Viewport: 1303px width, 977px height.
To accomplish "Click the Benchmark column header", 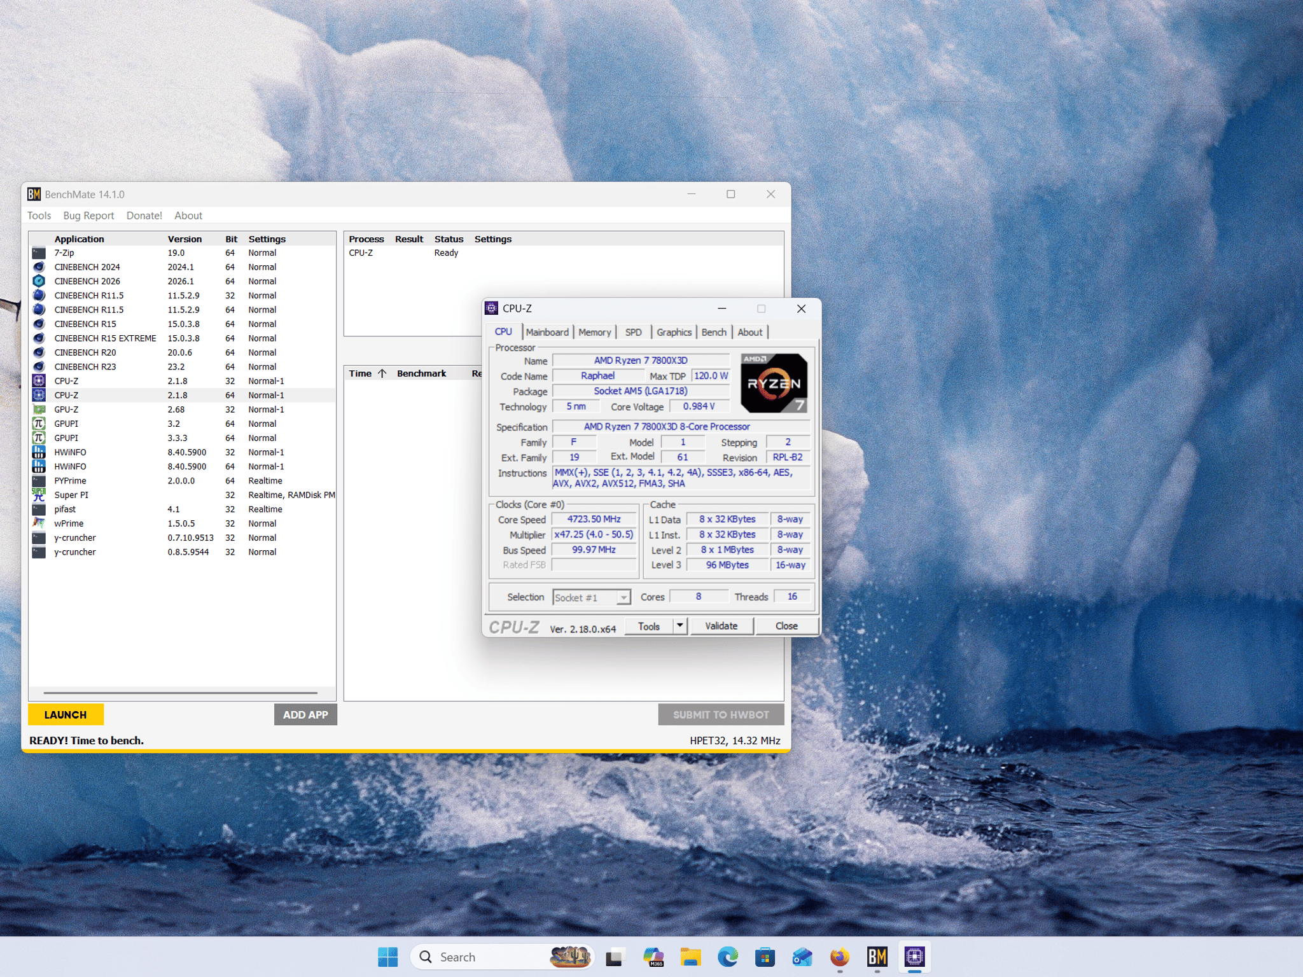I will tap(421, 373).
